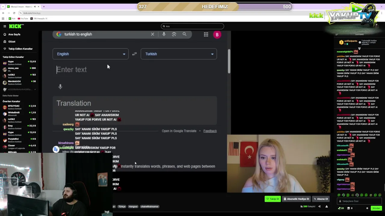Image resolution: width=385 pixels, height=216 pixels.
Task: Open English source language dropdown
Action: coord(91,54)
